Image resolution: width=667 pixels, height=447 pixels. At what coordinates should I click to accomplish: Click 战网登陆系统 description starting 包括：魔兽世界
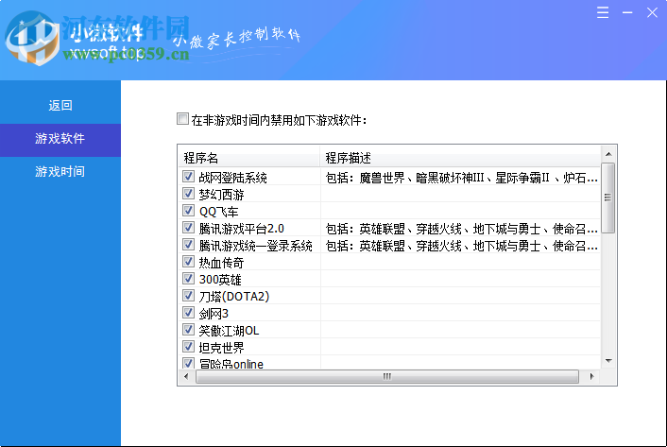tap(462, 178)
